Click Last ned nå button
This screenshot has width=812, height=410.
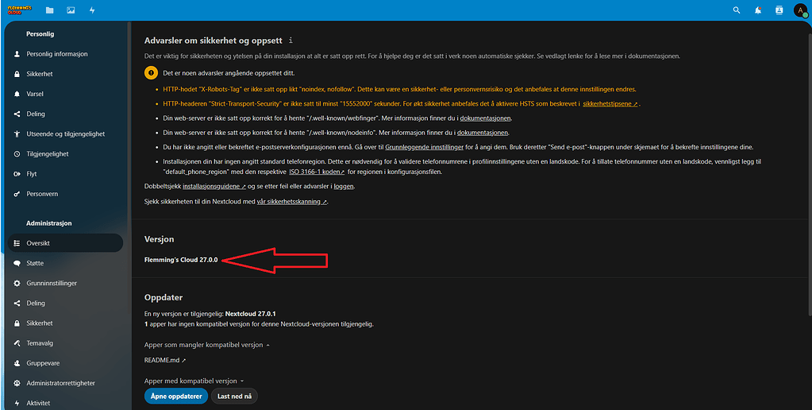[x=235, y=396]
